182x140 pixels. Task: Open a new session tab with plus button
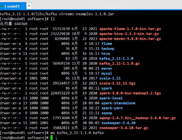click(29, 6)
